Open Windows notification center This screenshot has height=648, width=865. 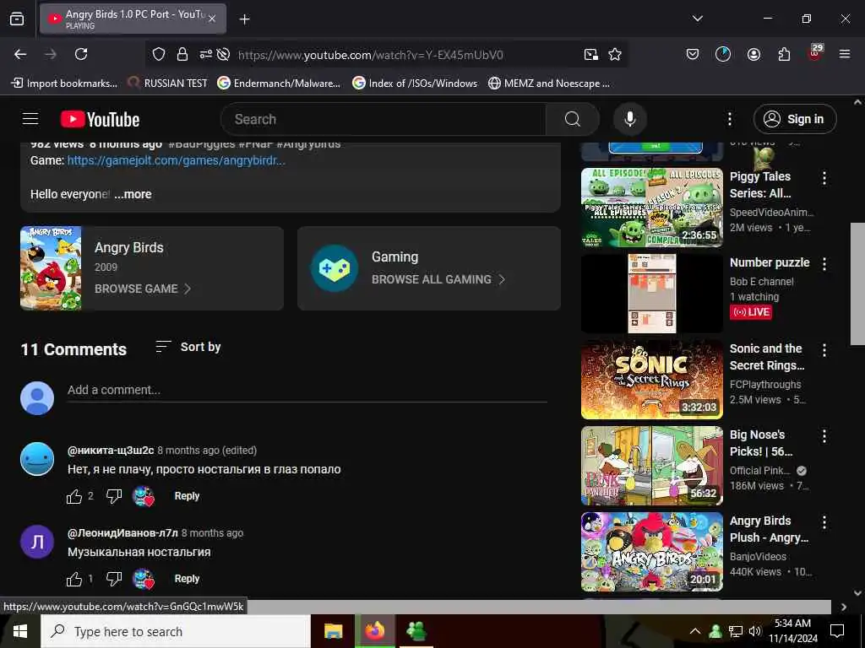(x=837, y=631)
